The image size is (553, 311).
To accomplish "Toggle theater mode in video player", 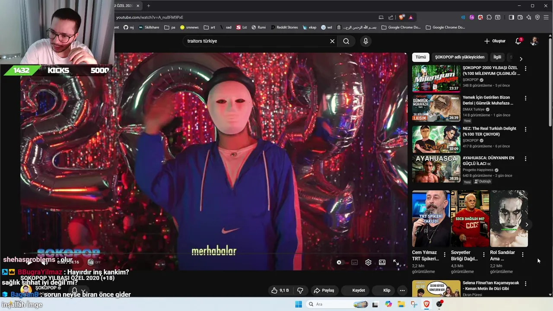I will pyautogui.click(x=382, y=262).
